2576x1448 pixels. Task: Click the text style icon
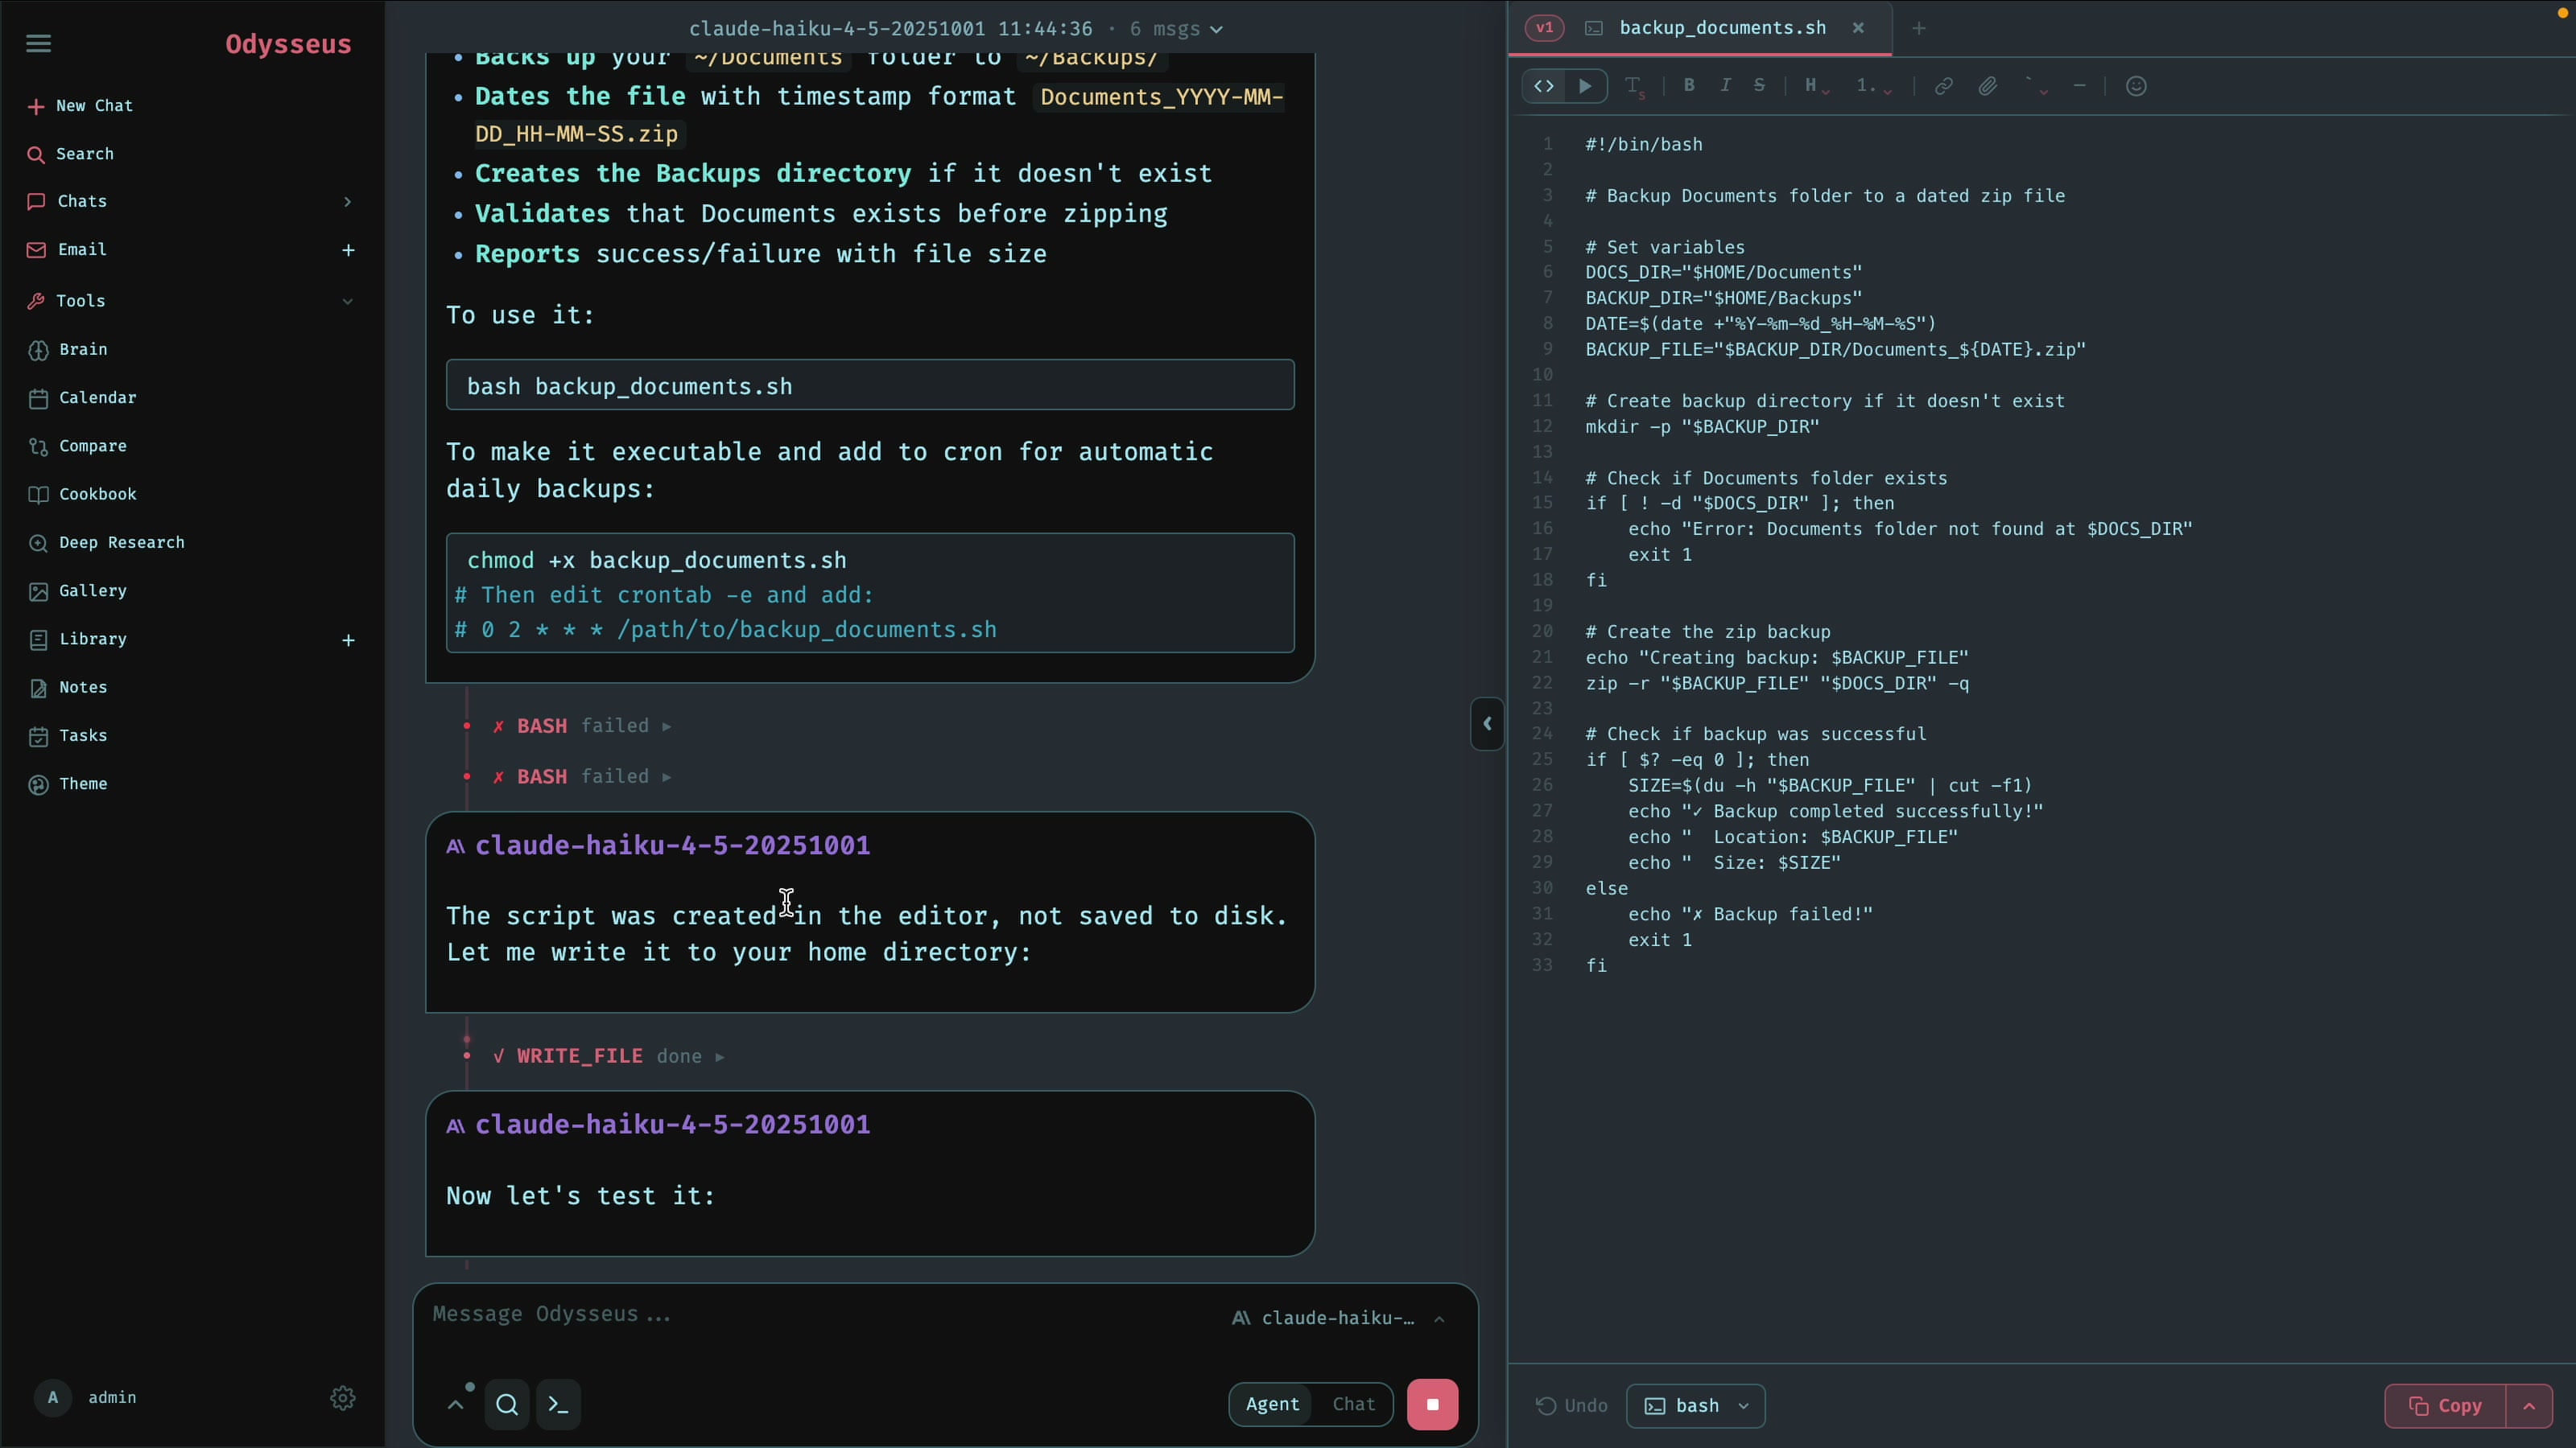(x=1634, y=87)
